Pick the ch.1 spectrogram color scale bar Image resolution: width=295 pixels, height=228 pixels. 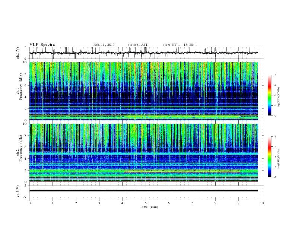[269, 95]
